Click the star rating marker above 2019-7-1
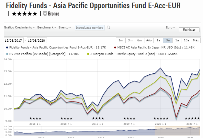Viewport: 203px width, 138px height. pos(129,118)
